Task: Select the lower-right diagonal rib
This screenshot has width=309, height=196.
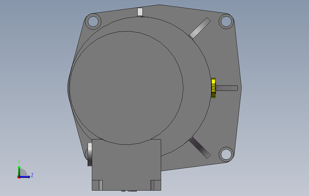Action: pyautogui.click(x=200, y=148)
